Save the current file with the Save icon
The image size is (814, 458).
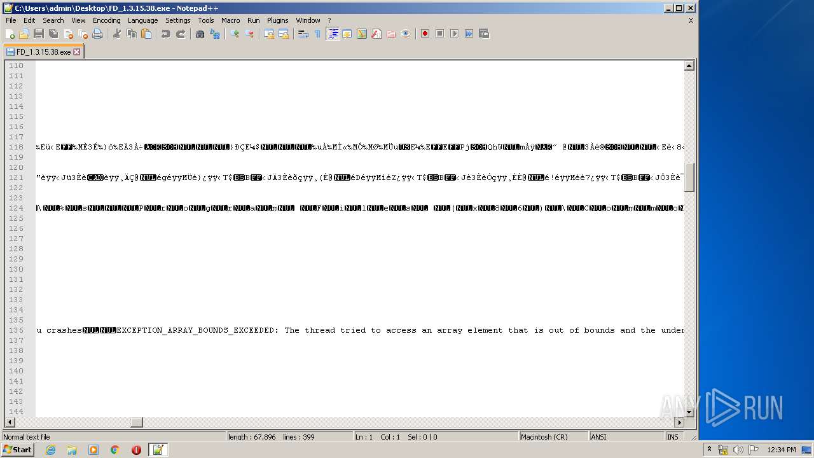(x=39, y=34)
